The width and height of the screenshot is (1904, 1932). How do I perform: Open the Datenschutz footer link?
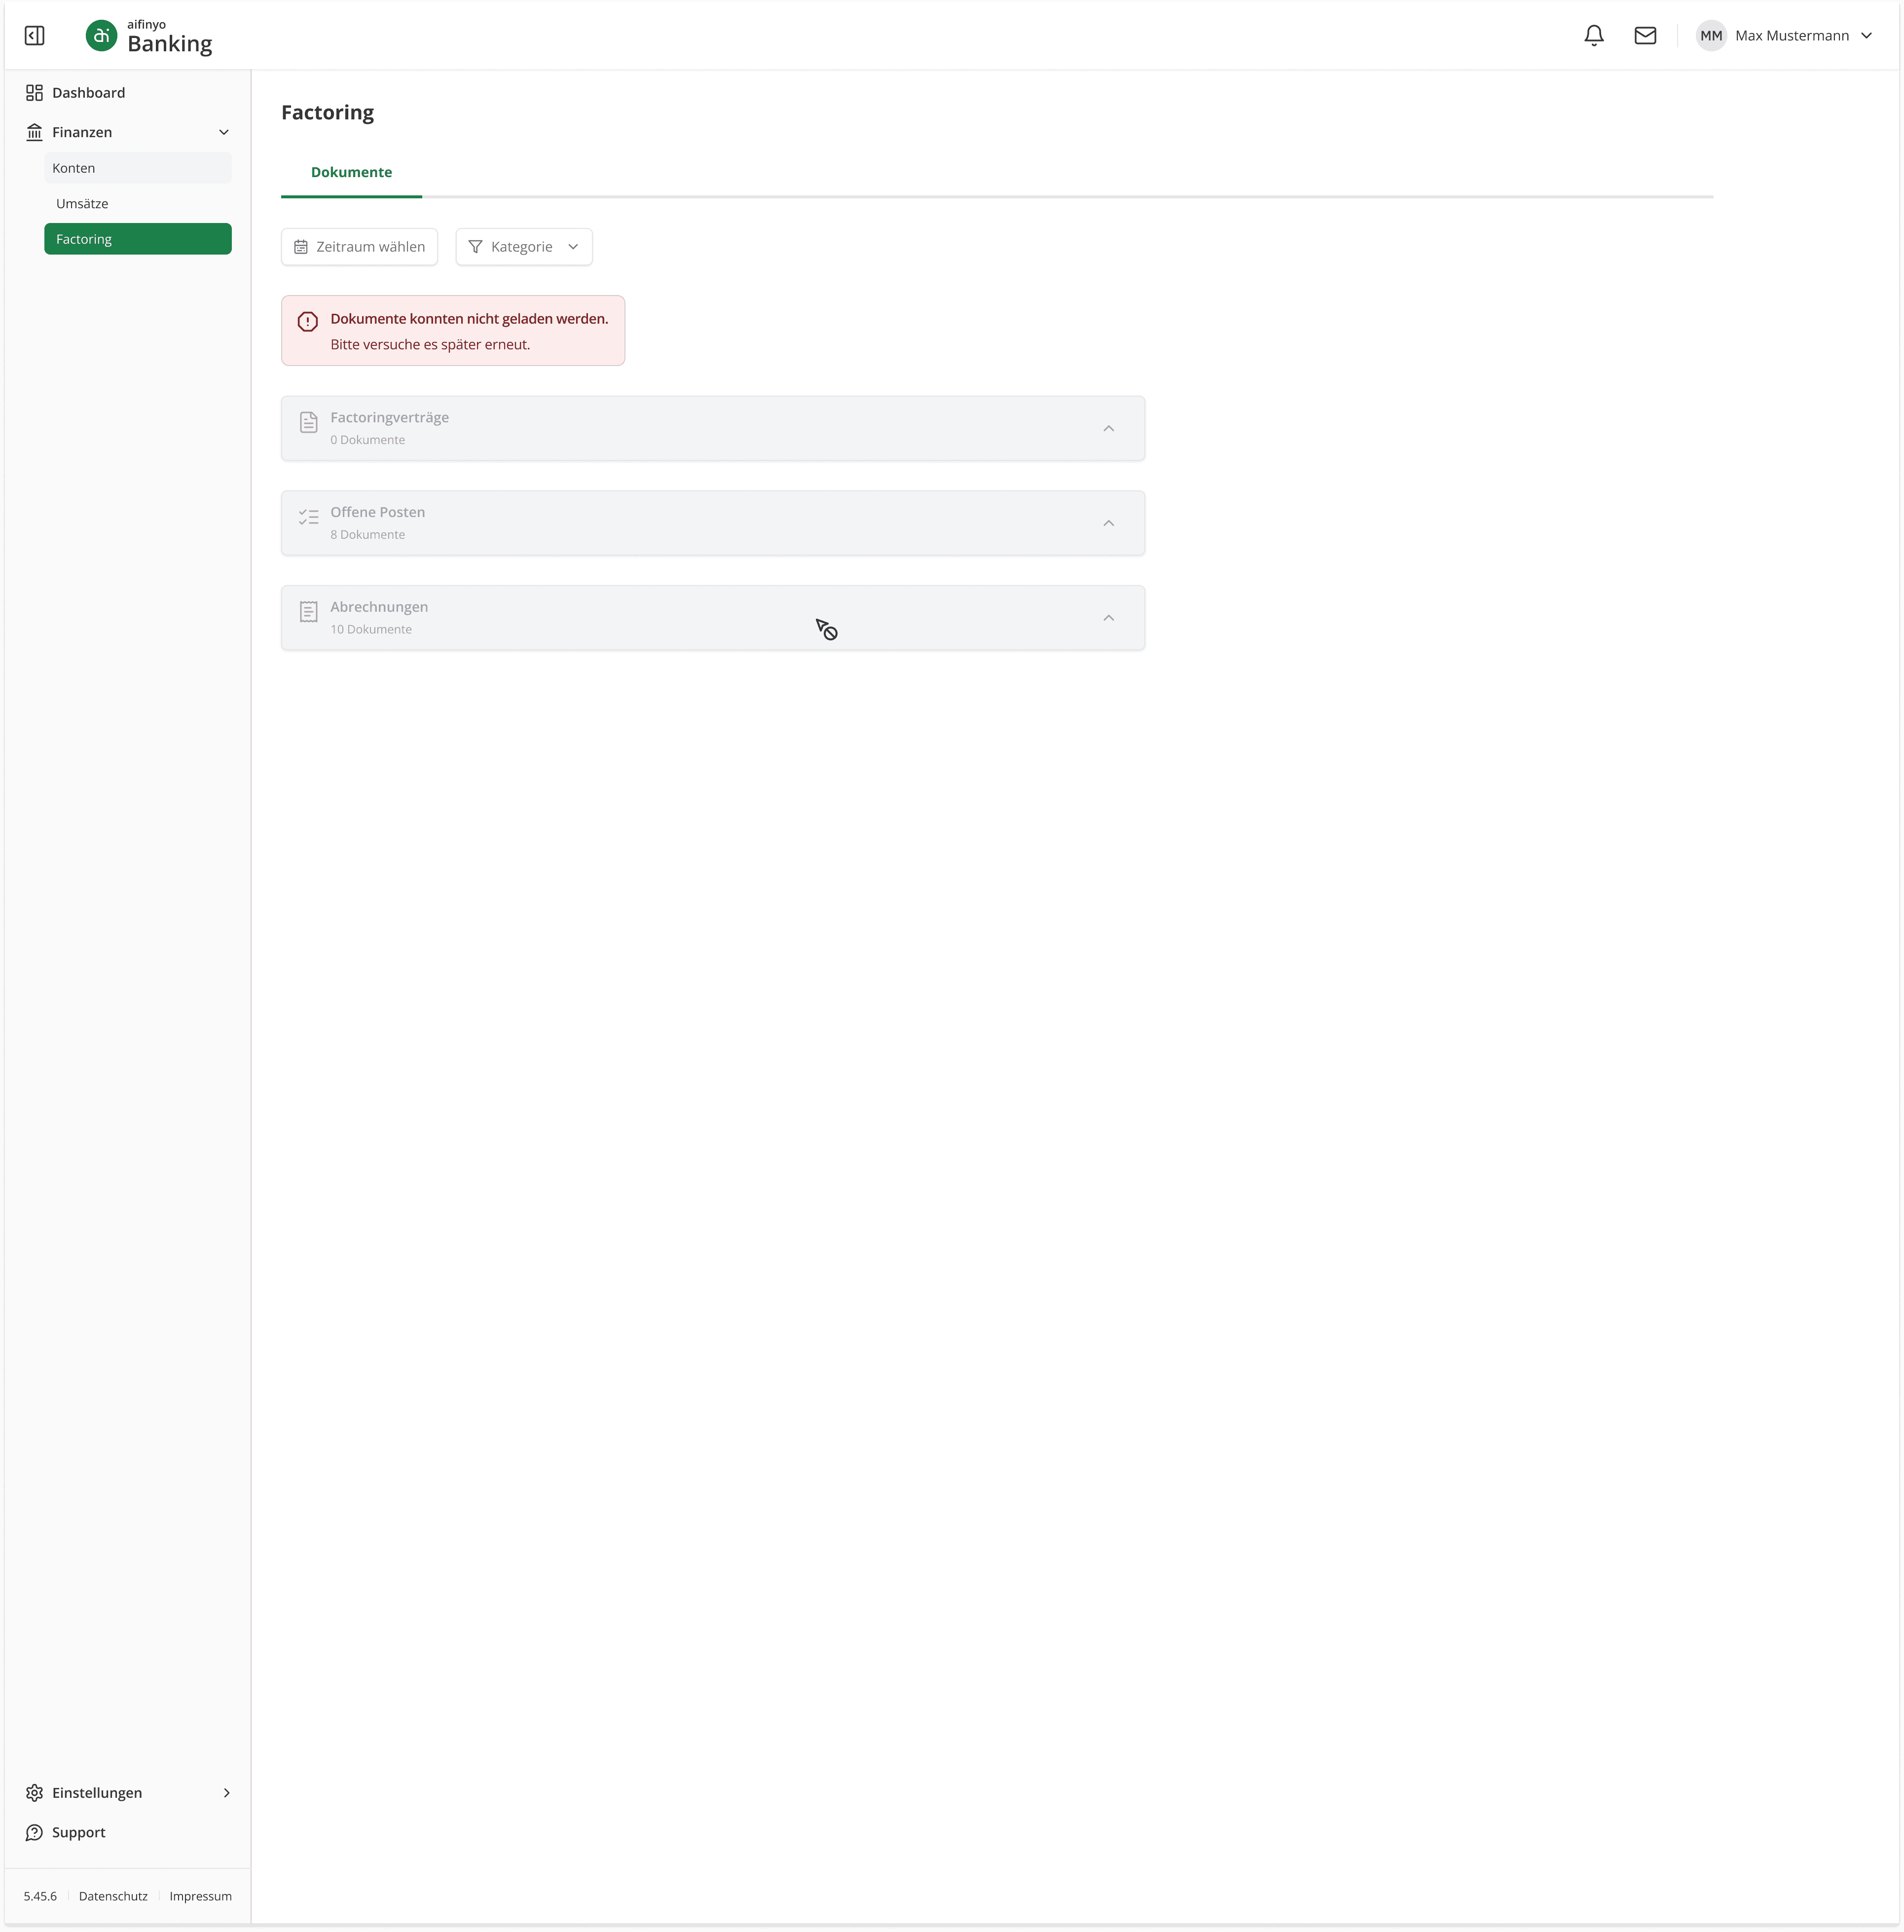113,1896
